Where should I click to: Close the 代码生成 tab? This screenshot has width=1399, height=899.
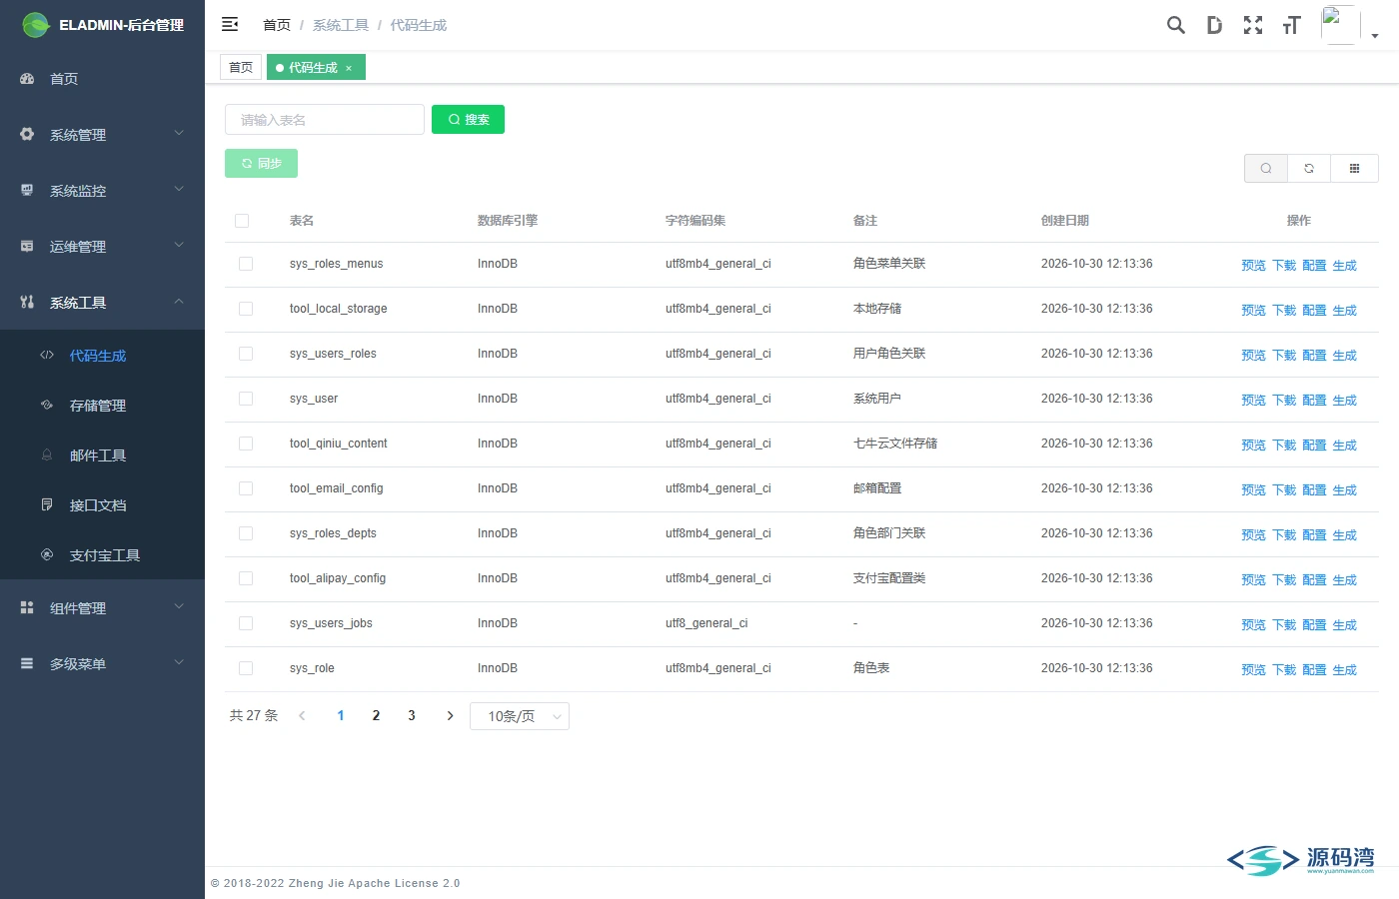349,68
